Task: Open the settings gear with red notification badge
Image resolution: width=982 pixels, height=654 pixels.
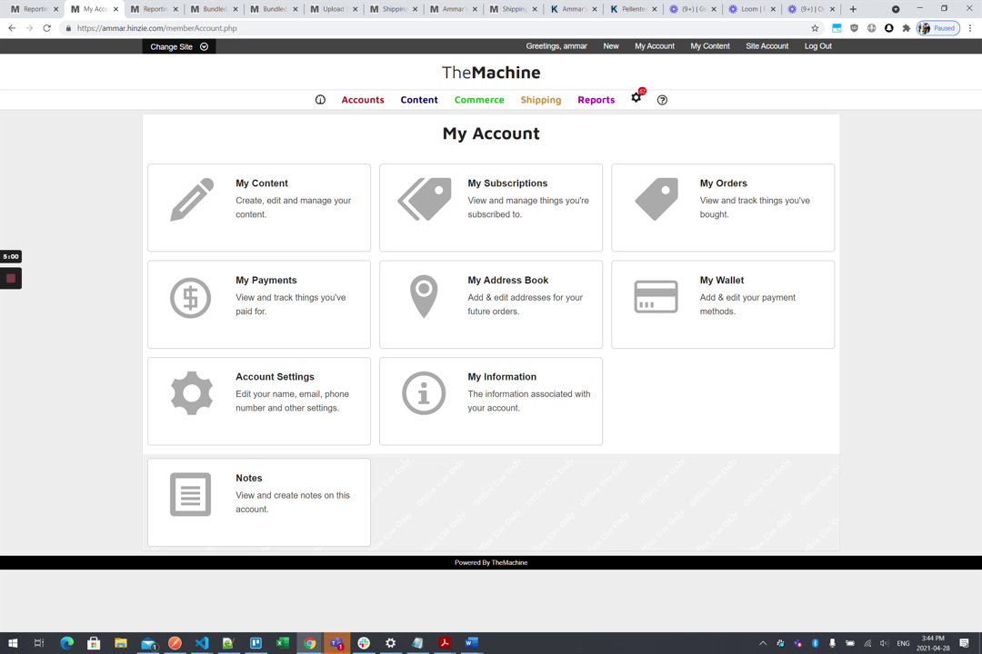Action: click(636, 97)
